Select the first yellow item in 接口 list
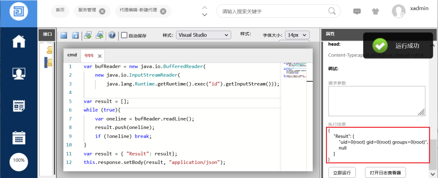Viewport: 438px width, 178px height. point(50,49)
